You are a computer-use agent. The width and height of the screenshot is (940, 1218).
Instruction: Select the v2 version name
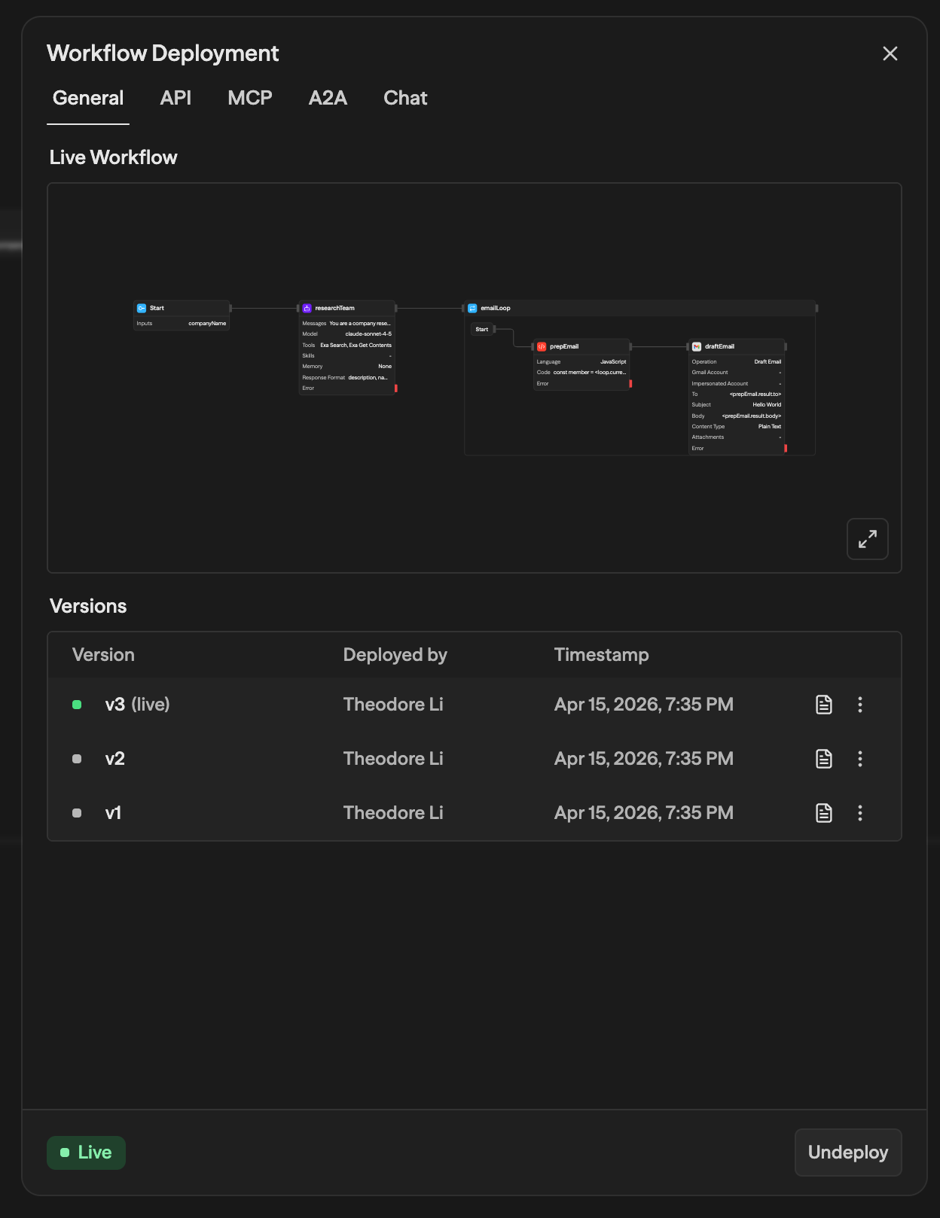(115, 759)
